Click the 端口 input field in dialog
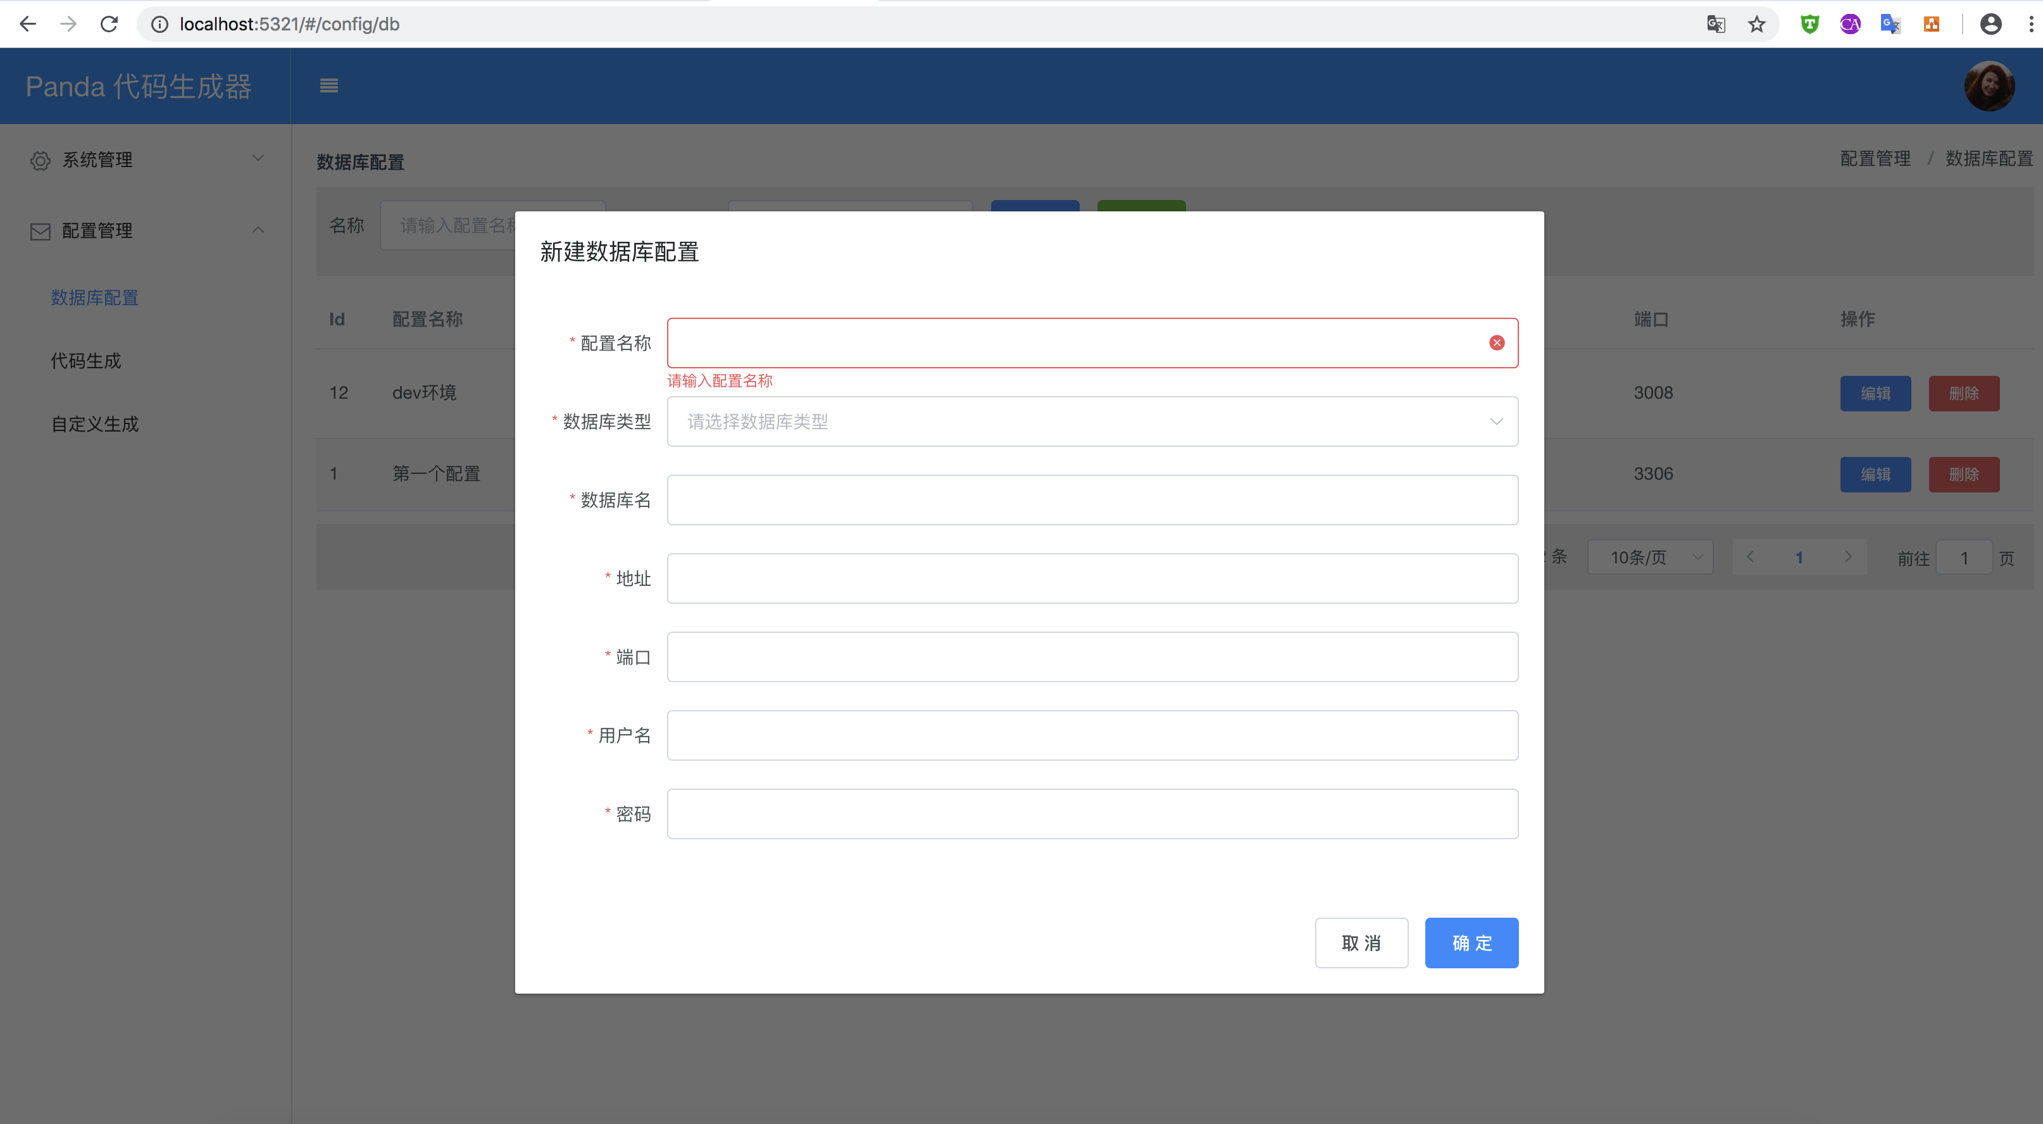Screen dimensions: 2043x1124 point(1091,657)
